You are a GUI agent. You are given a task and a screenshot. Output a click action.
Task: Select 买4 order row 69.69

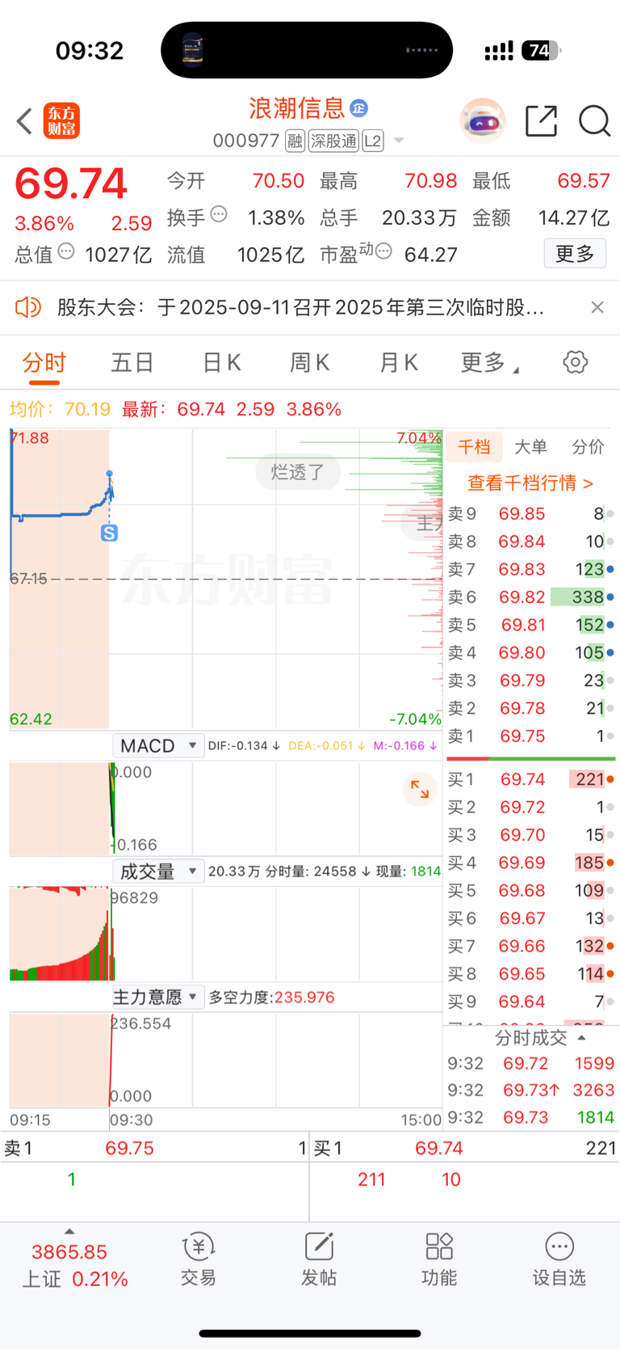pyautogui.click(x=531, y=863)
